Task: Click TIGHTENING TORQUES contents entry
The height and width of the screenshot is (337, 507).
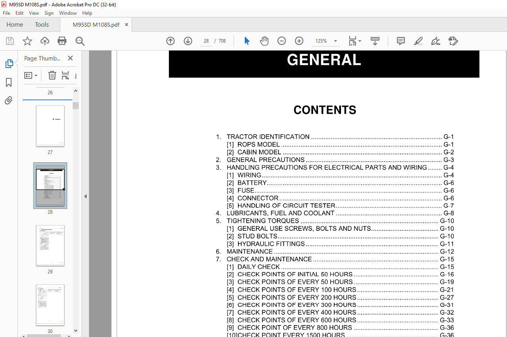Action: (335, 221)
